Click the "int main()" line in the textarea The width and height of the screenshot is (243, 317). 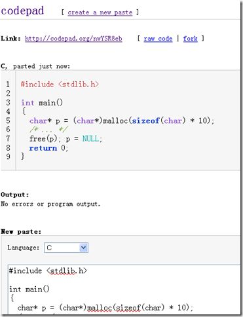coord(29,289)
